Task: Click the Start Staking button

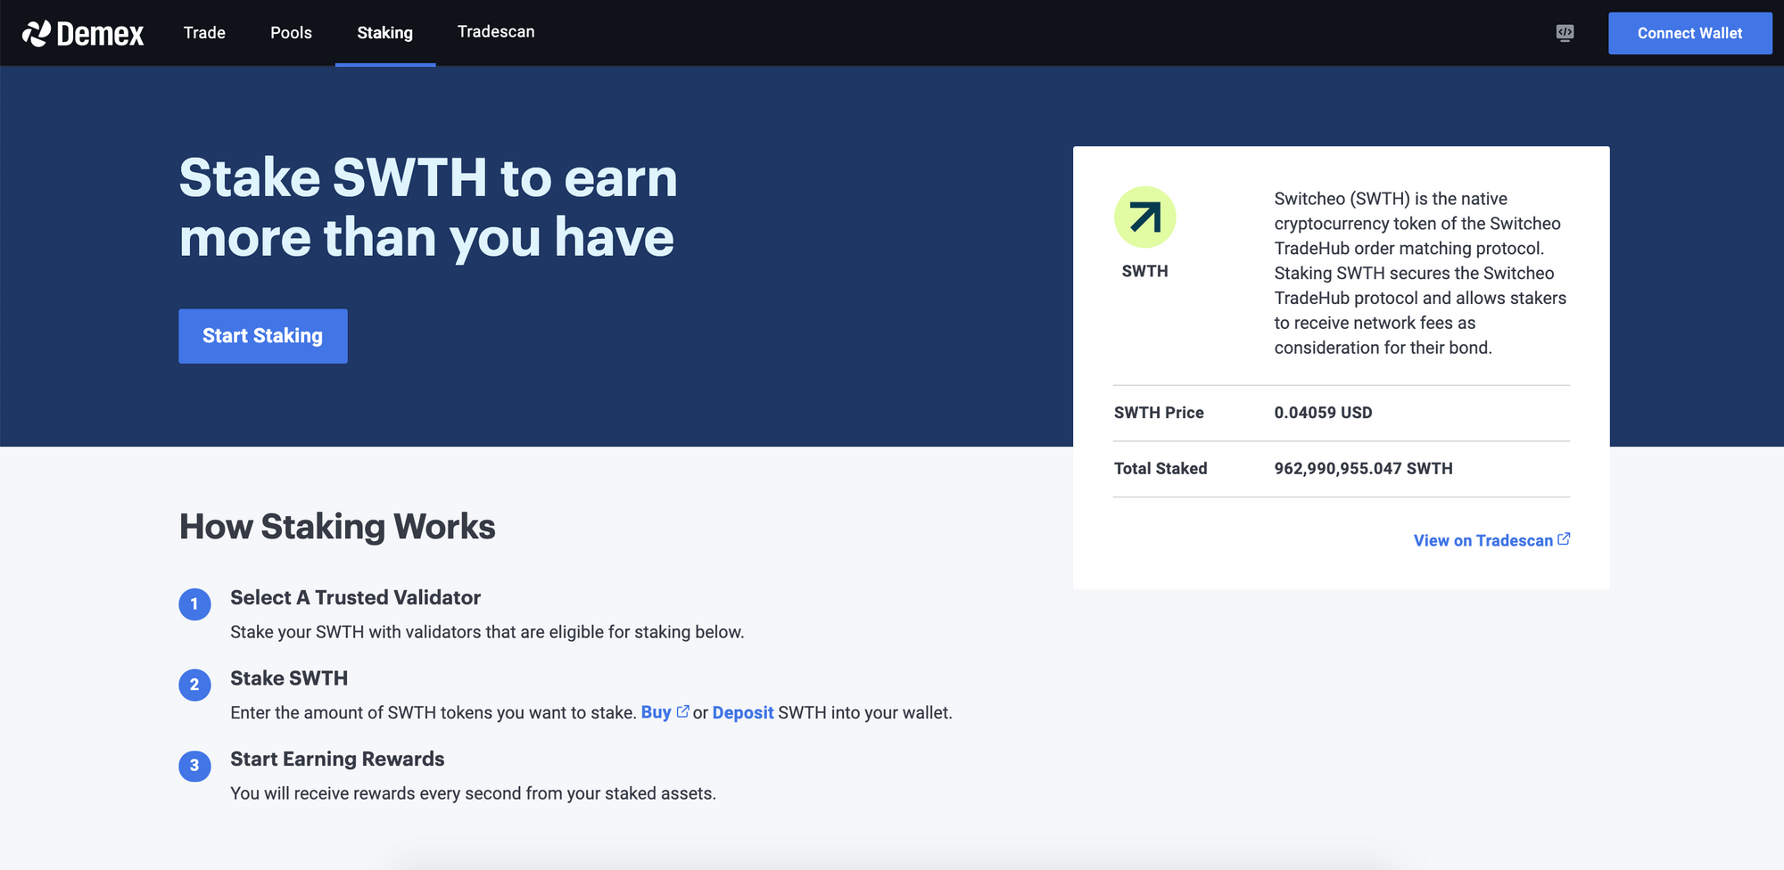Action: tap(263, 336)
